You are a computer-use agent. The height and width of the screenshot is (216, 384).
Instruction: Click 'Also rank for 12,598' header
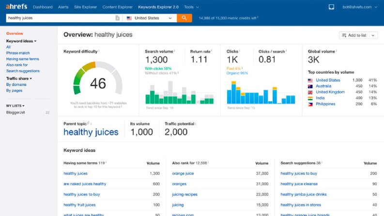pos(189,163)
